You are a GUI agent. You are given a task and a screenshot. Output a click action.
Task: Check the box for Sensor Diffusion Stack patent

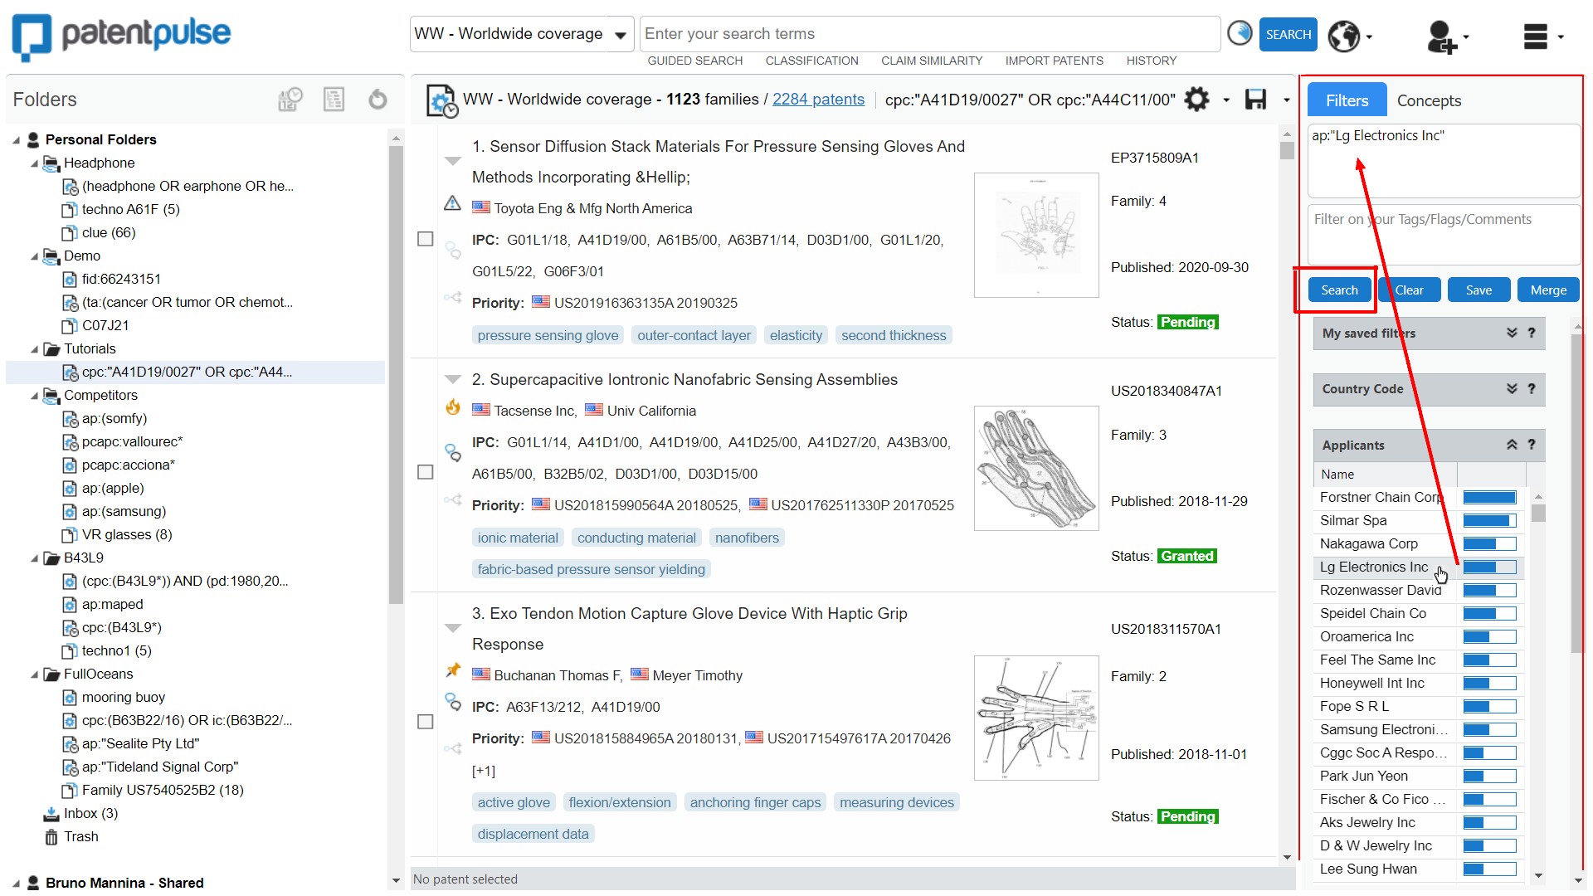[x=426, y=239]
